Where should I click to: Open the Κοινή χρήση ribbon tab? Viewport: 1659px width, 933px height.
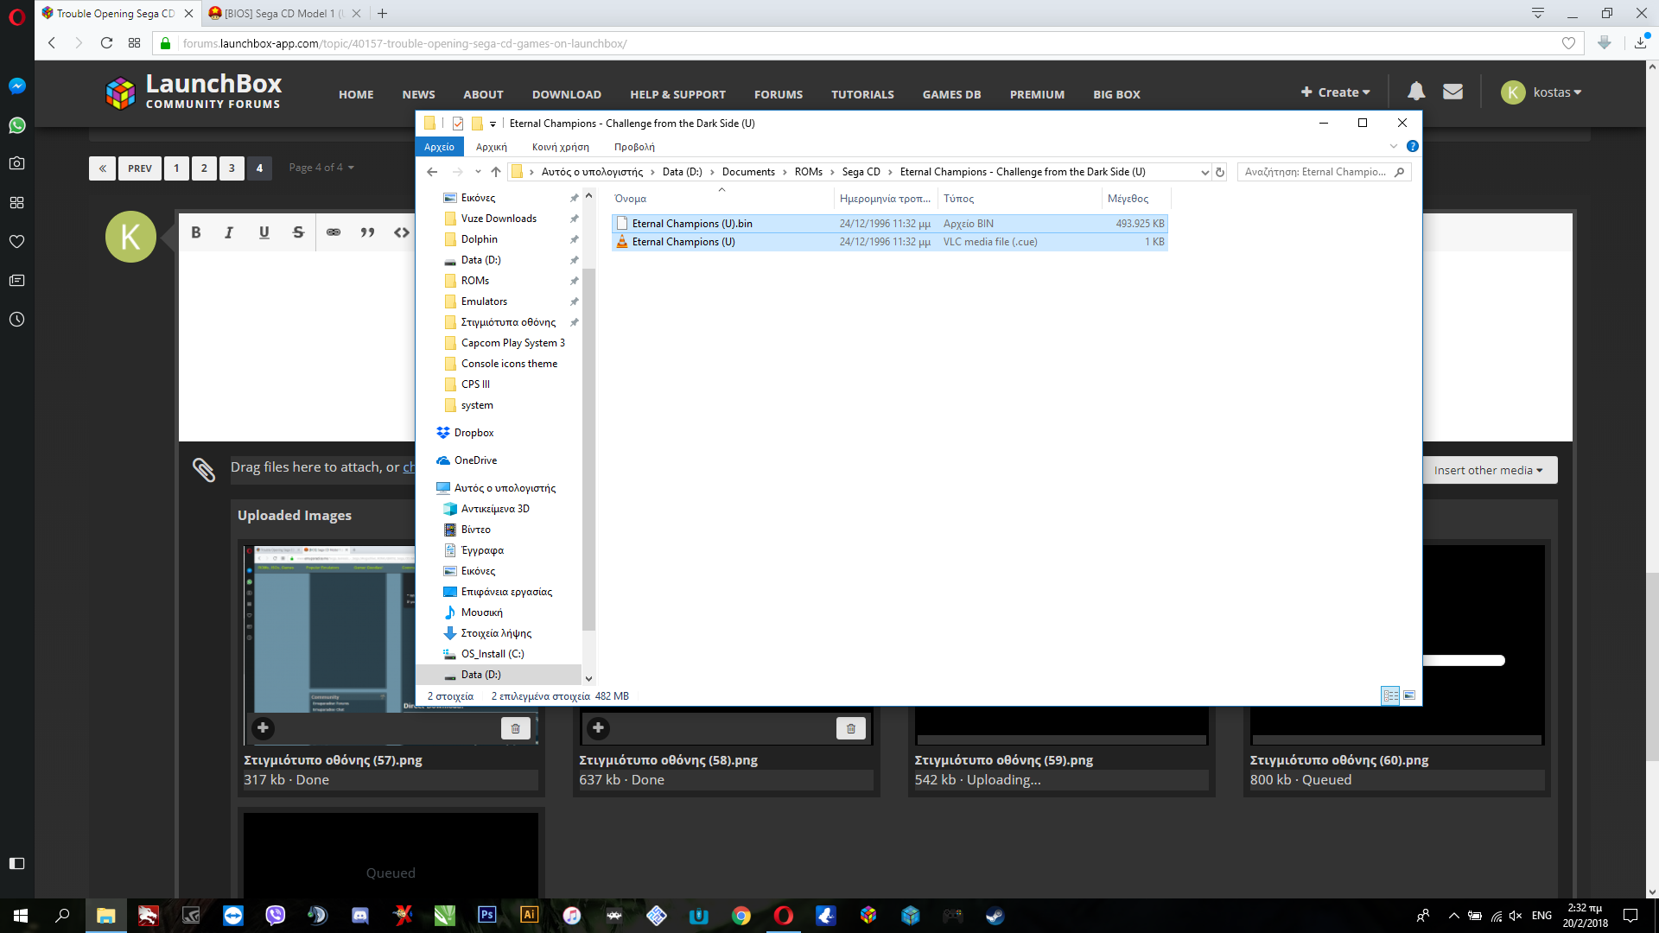tap(560, 147)
